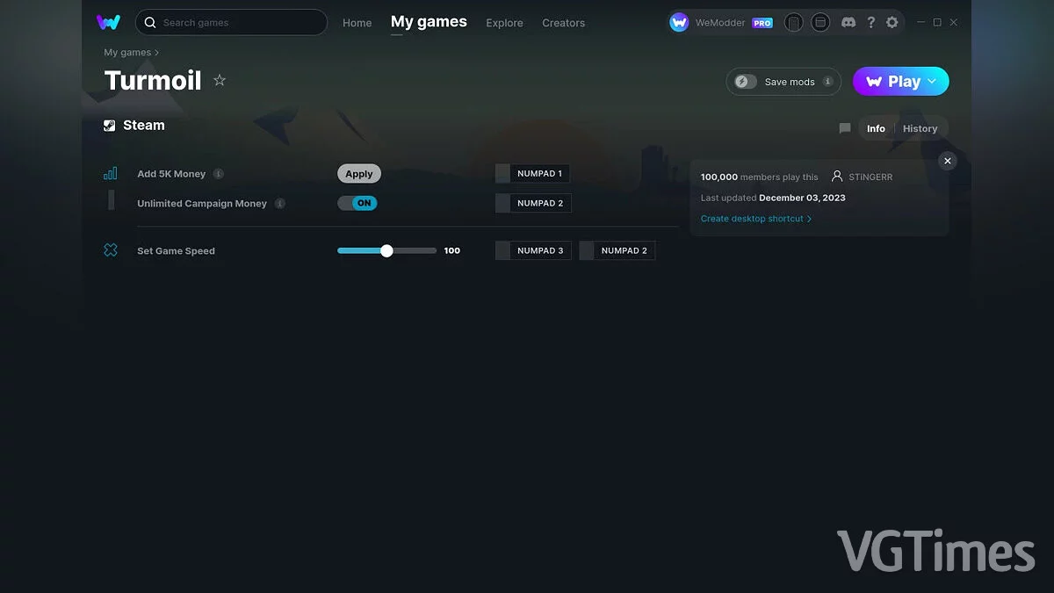
Task: Open help via question mark icon
Action: pos(870,22)
